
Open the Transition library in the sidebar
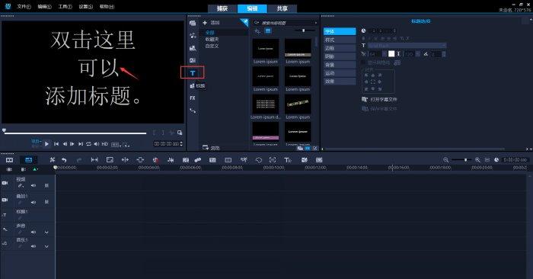pyautogui.click(x=193, y=60)
